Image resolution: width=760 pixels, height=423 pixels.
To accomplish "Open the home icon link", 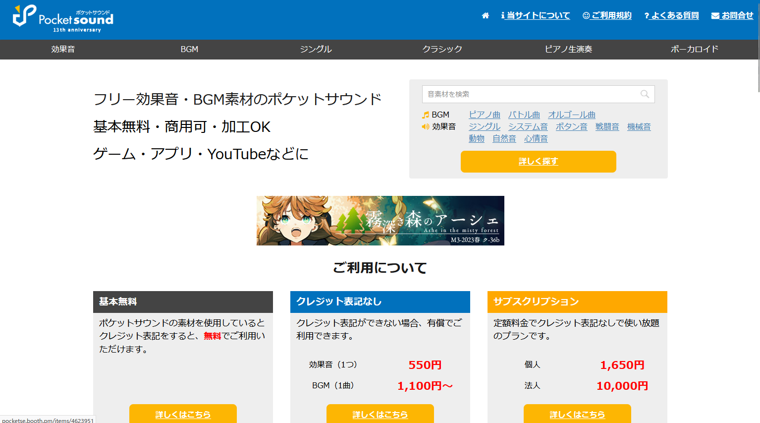I will click(486, 15).
